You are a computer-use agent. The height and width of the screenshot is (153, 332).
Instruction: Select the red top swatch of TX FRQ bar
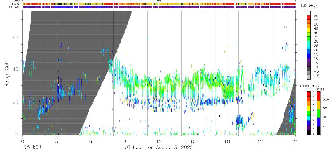point(309,94)
